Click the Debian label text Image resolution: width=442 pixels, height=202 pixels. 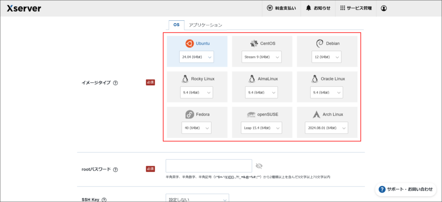coord(333,44)
